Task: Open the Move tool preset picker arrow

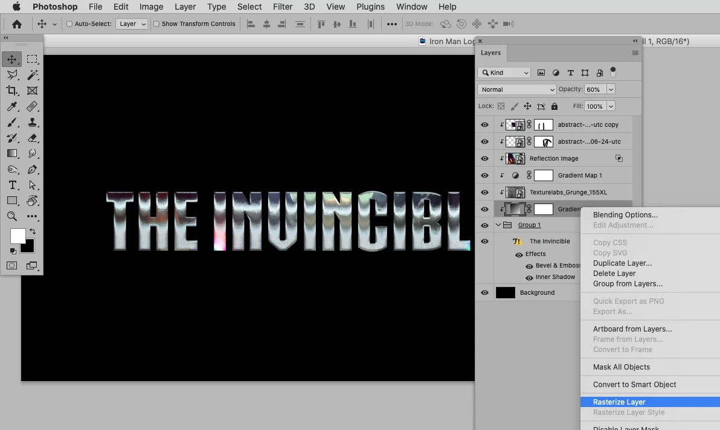Action: [54, 24]
